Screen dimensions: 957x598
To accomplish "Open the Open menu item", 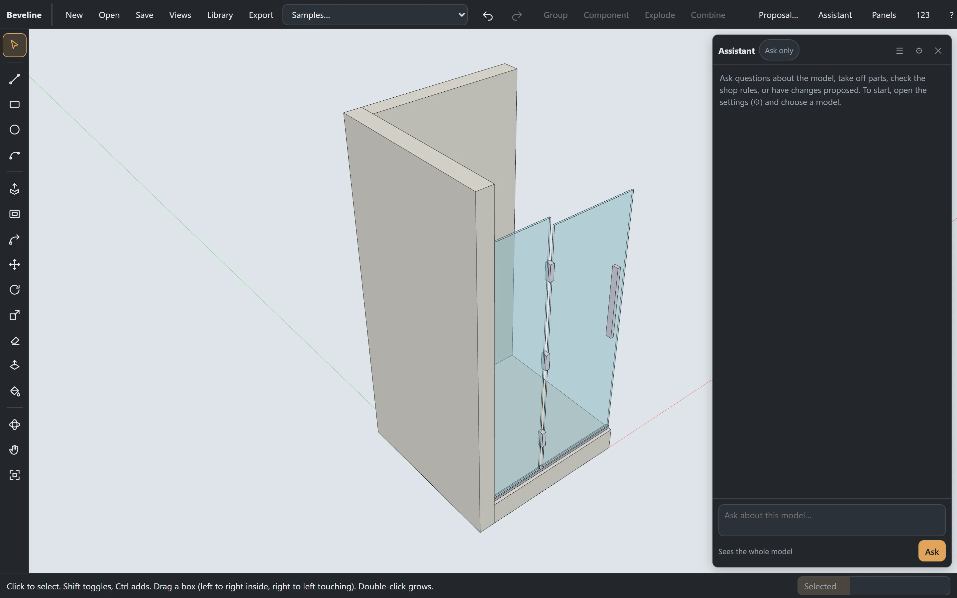I will [x=109, y=15].
